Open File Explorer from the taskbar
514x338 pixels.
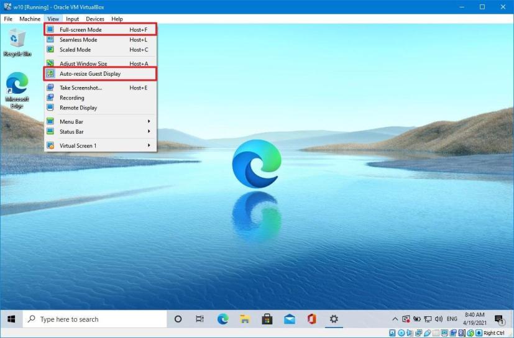pyautogui.click(x=245, y=319)
